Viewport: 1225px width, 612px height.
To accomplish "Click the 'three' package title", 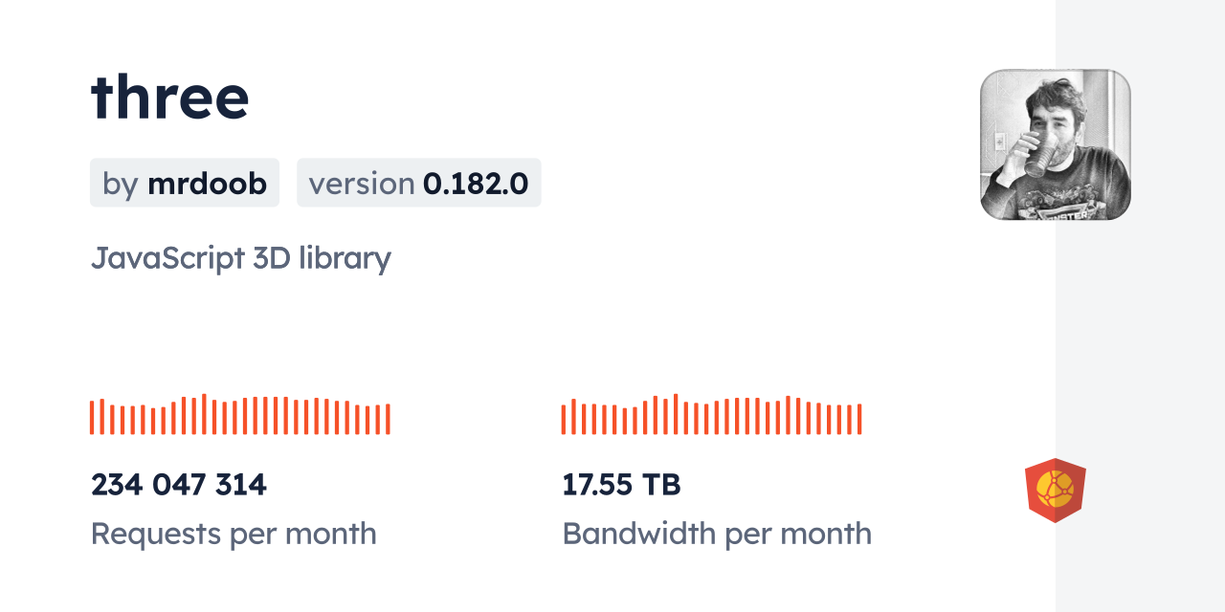I will (170, 97).
